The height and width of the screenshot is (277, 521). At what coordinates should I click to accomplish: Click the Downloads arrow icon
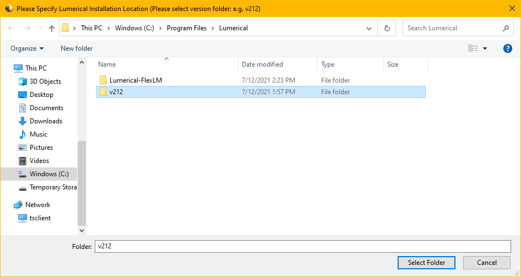click(x=22, y=121)
